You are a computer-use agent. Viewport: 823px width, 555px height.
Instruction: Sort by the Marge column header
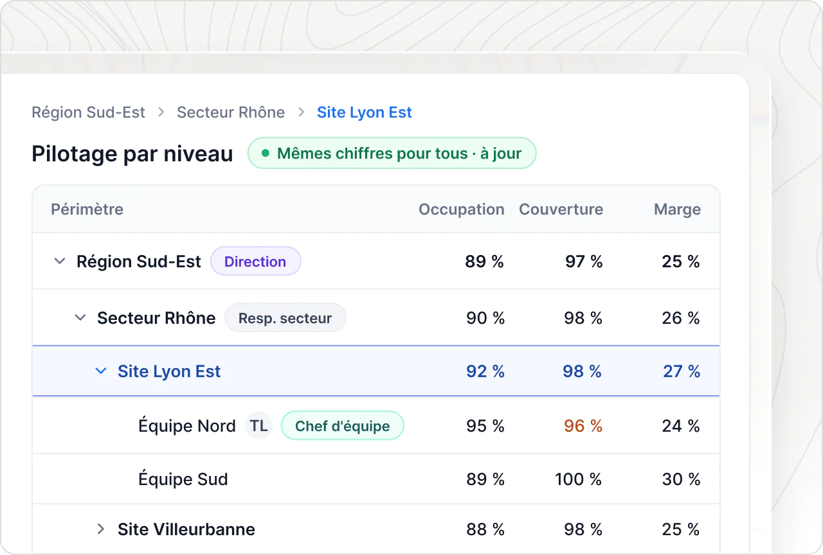pos(677,209)
